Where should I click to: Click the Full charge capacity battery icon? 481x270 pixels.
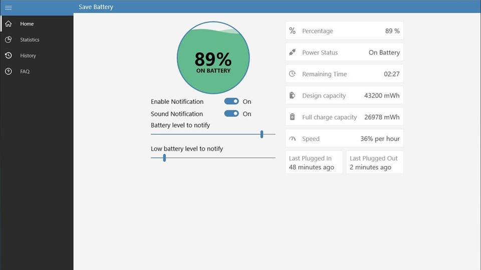(x=292, y=117)
